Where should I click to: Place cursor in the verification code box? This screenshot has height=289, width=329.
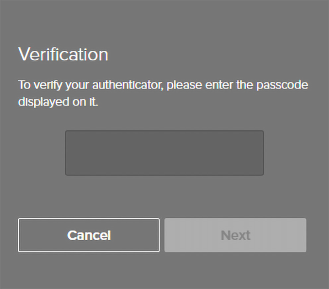[164, 153]
